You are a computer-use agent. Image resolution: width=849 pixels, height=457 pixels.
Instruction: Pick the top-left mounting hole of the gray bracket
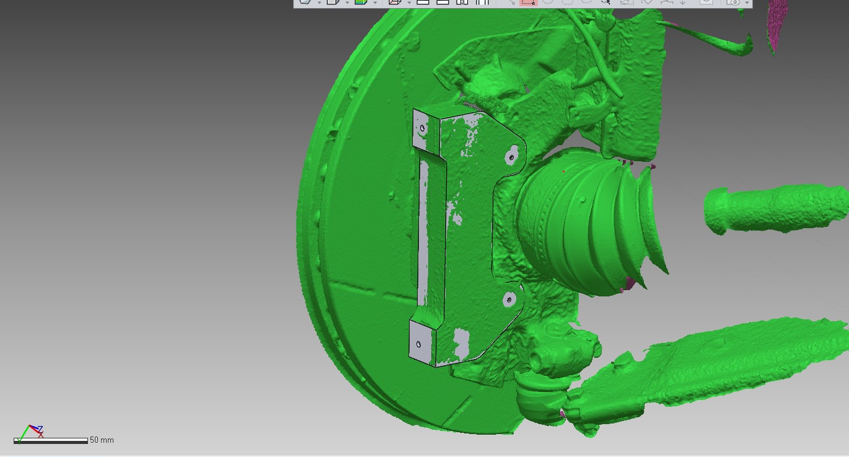(423, 129)
